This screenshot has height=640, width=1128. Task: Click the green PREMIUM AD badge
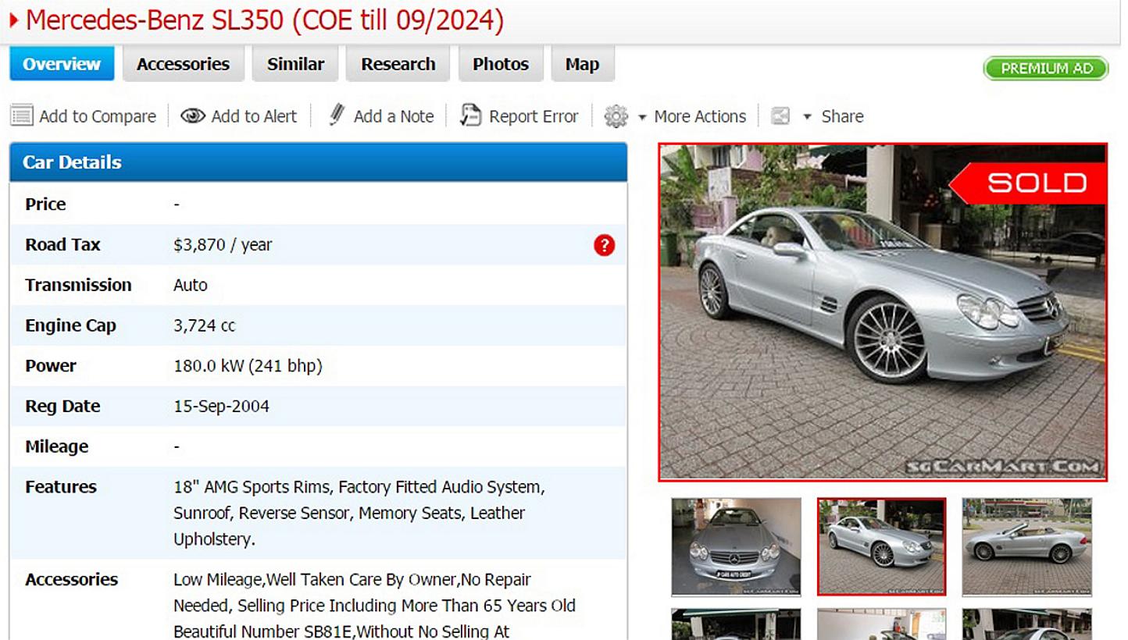click(x=1045, y=69)
